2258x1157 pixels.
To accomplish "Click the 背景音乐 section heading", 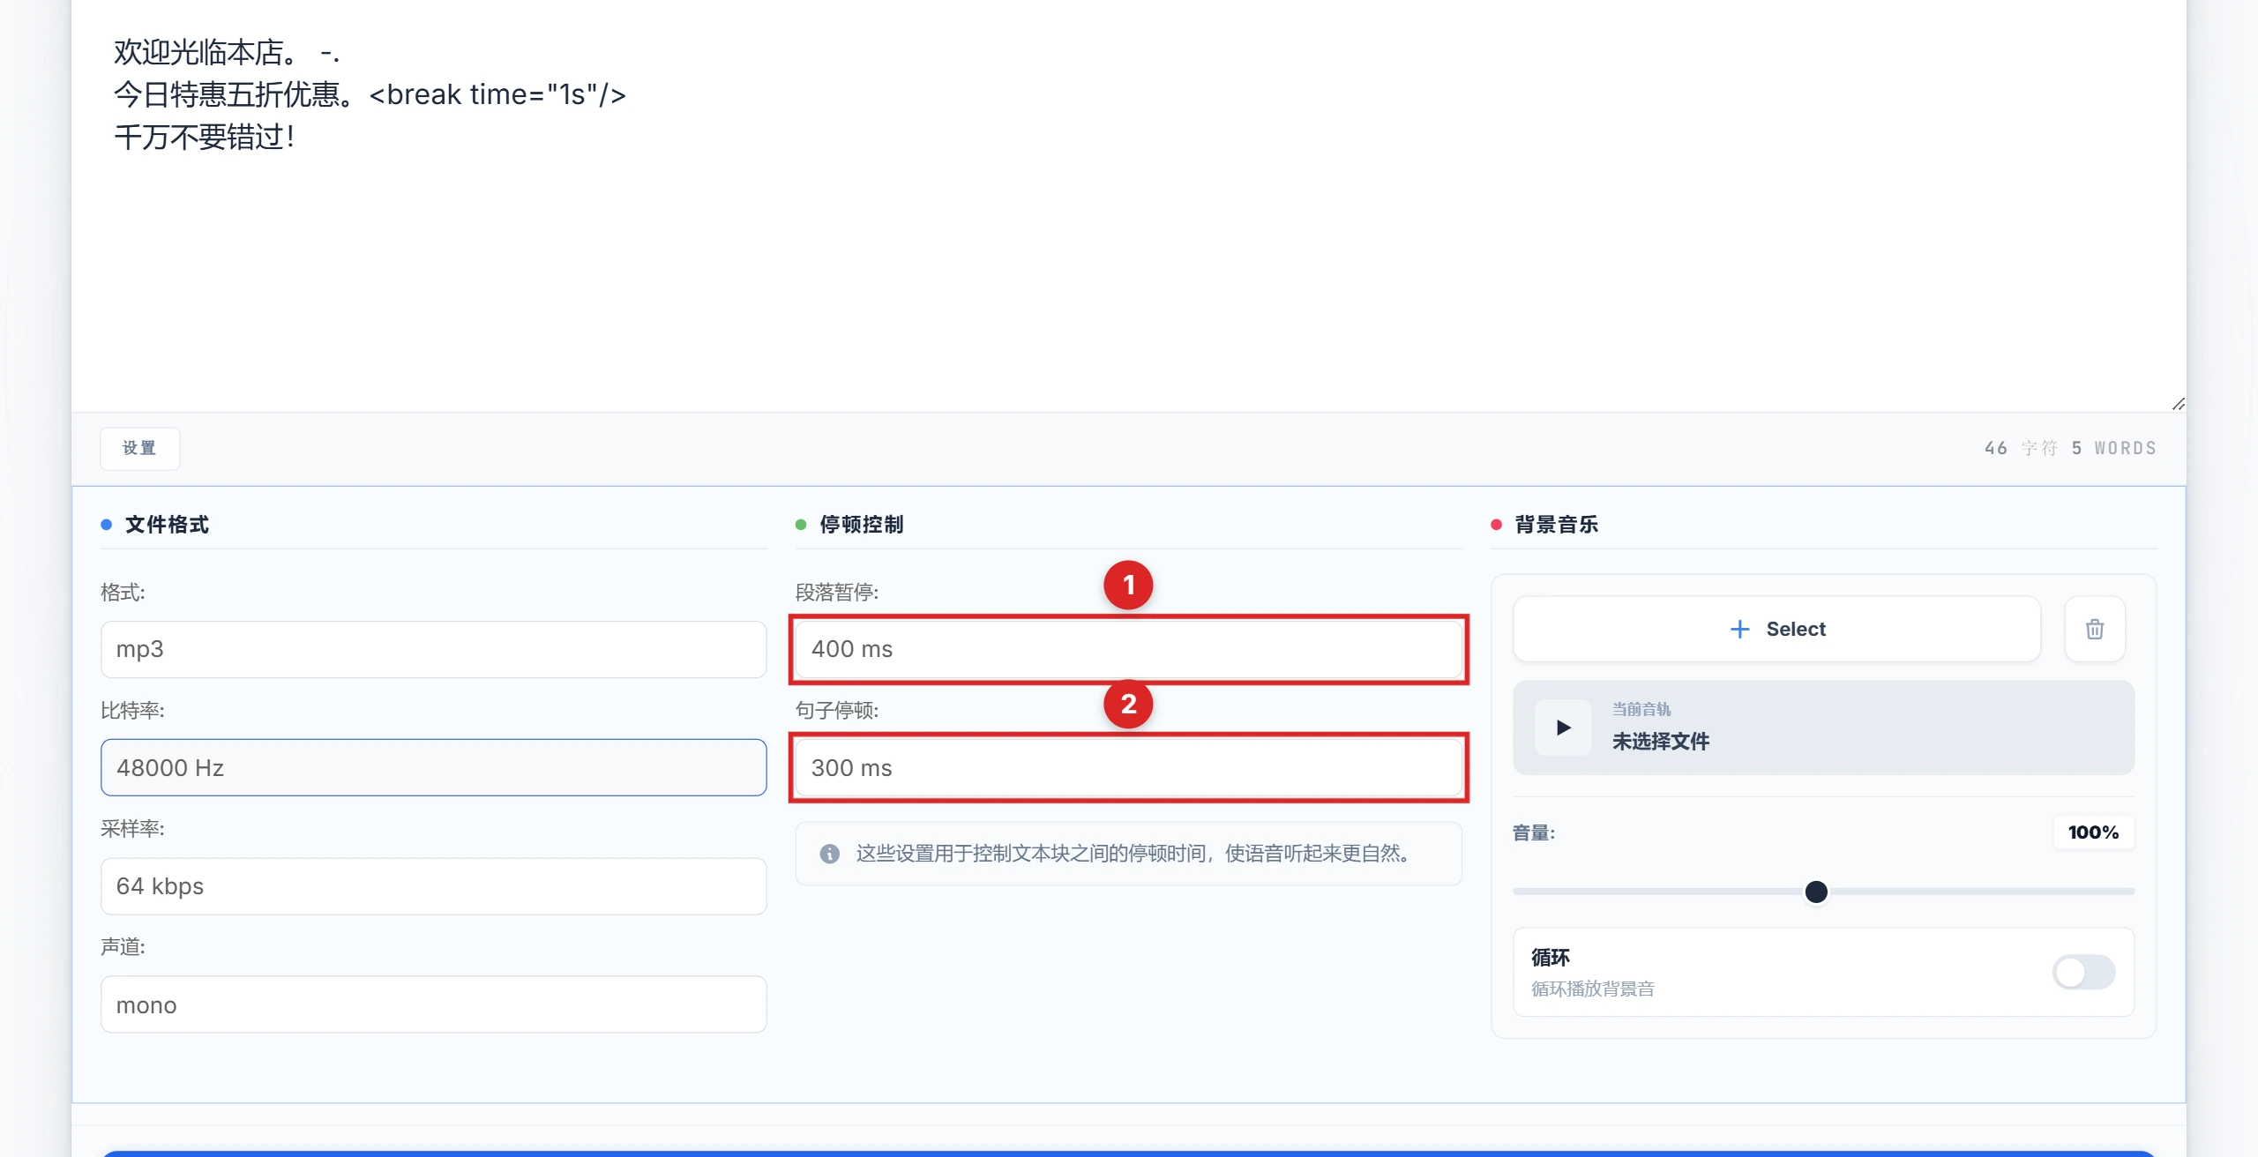I will [1557, 525].
